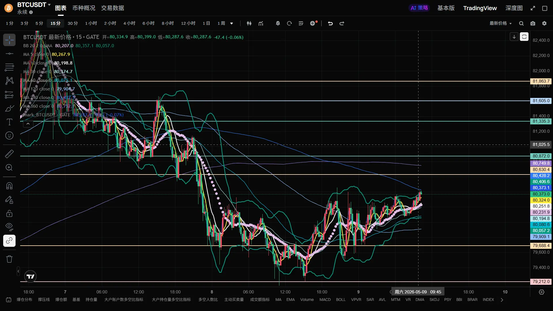This screenshot has height=311, width=553.
Task: Click the 81,863.7 price label
Action: click(541, 81)
